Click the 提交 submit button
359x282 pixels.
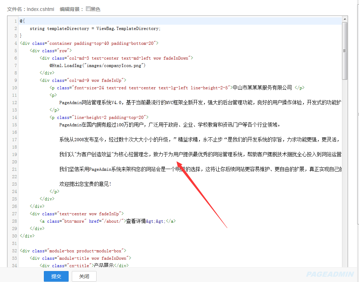56,276
